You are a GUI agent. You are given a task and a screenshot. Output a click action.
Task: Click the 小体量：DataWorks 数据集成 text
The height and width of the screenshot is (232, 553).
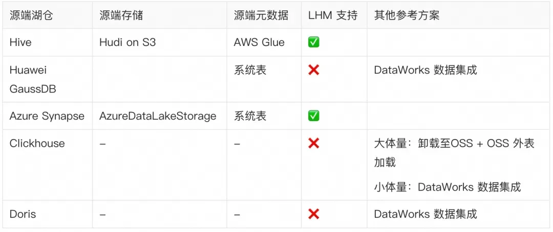coord(447,187)
